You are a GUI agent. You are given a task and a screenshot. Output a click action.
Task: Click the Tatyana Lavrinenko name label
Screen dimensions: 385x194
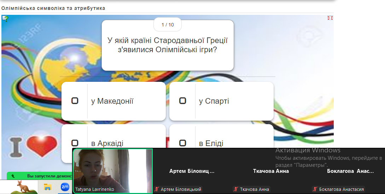[94, 189]
